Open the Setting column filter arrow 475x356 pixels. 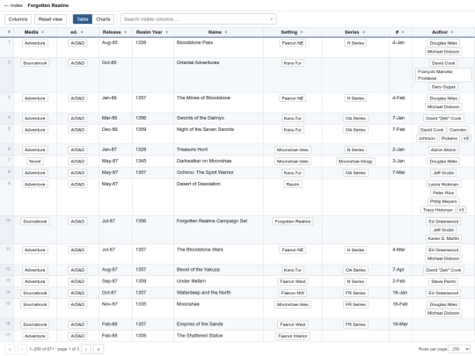point(302,33)
